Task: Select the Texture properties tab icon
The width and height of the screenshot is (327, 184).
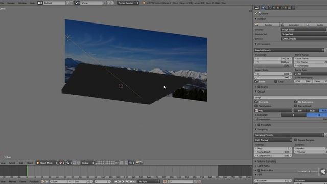Action: [290, 8]
